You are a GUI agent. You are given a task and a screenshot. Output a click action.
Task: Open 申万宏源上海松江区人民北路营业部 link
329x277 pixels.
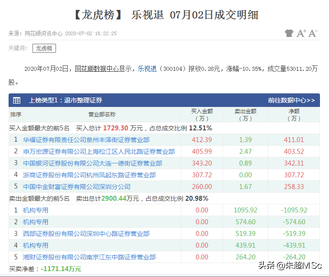coord(99,152)
